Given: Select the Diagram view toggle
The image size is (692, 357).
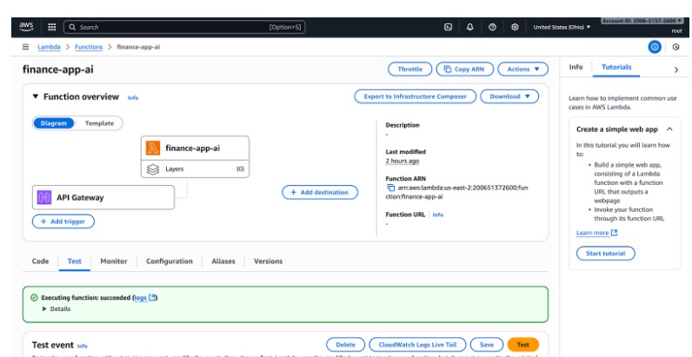Looking at the screenshot, I should pos(54,123).
